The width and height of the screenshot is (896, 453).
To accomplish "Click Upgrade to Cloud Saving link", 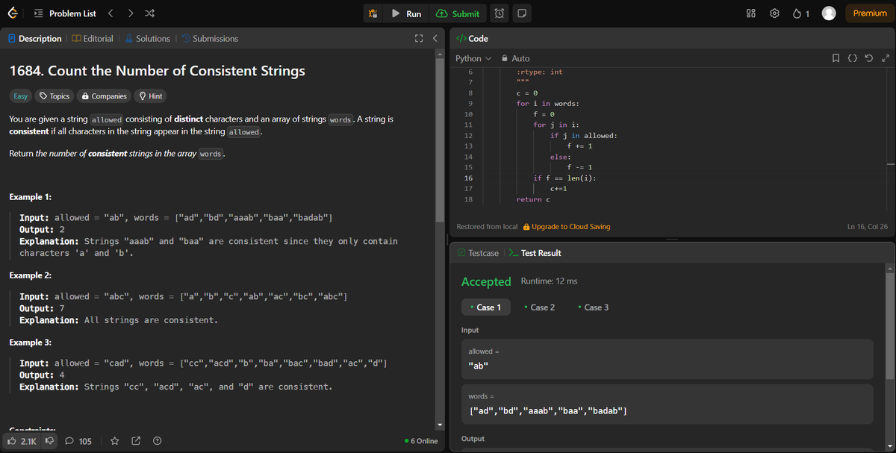I will coord(567,226).
